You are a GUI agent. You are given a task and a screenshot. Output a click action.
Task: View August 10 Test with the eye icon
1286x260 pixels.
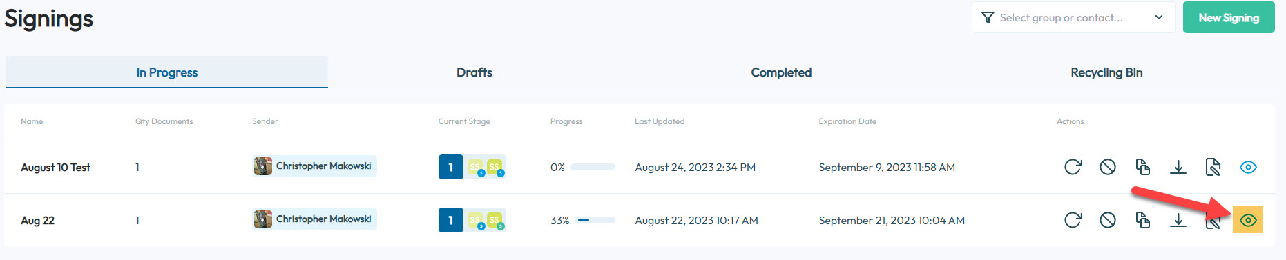point(1248,167)
